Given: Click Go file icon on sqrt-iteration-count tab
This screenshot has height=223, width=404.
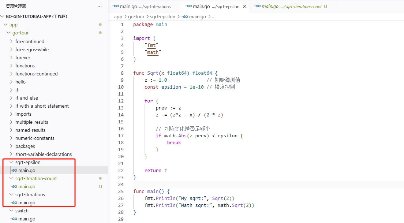Looking at the screenshot, I should click(x=257, y=6).
